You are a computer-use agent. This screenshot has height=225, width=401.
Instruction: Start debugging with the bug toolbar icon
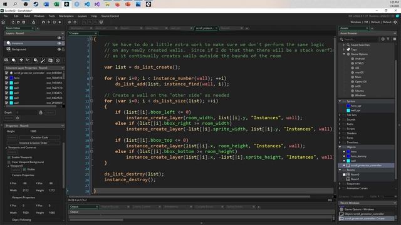(43, 22)
